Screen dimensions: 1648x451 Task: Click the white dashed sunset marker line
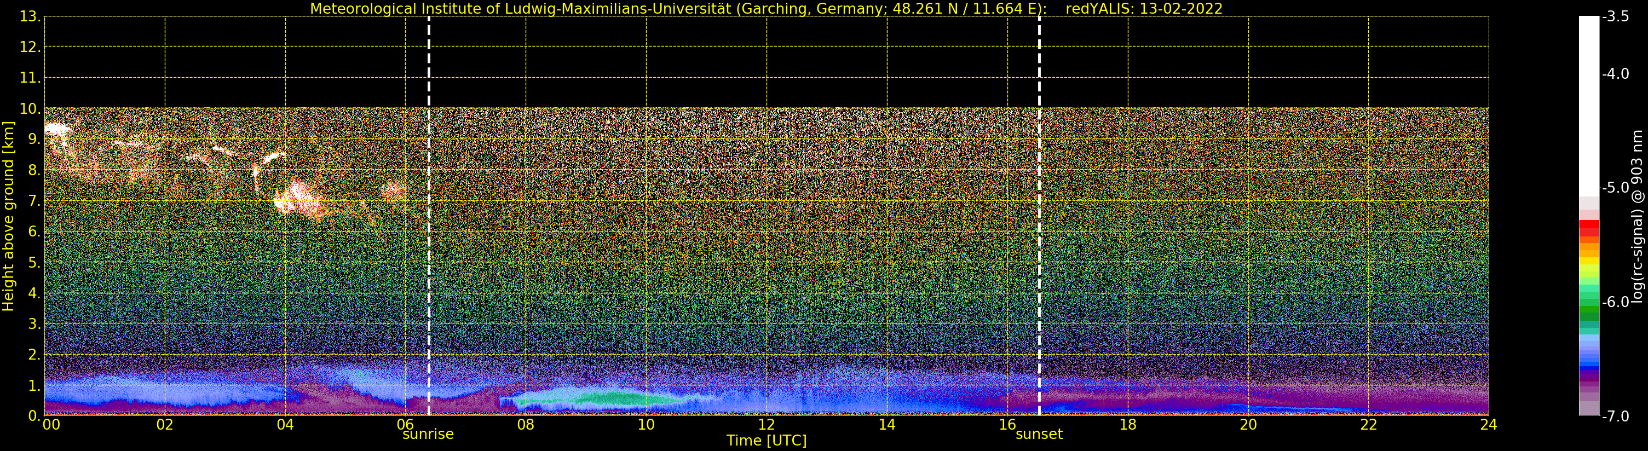pyautogui.click(x=1039, y=216)
